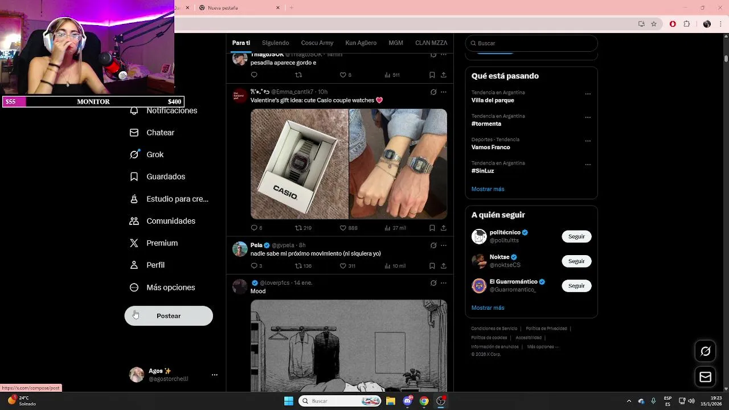Open File Explorer from taskbar

point(391,401)
